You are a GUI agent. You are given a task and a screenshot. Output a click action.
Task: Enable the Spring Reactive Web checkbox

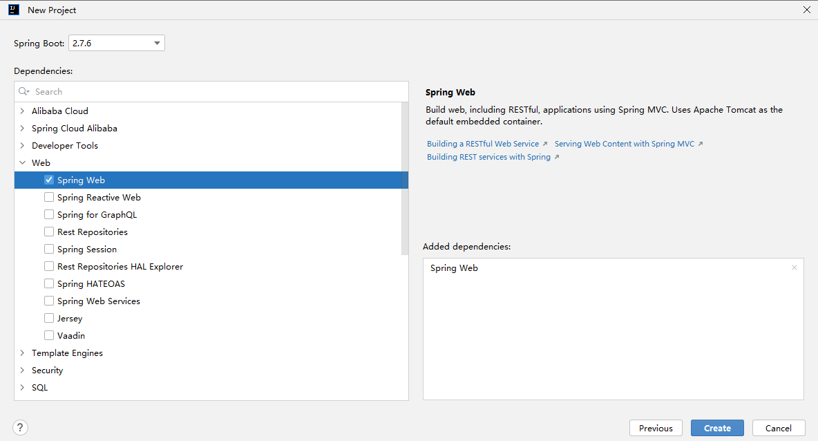click(x=49, y=197)
